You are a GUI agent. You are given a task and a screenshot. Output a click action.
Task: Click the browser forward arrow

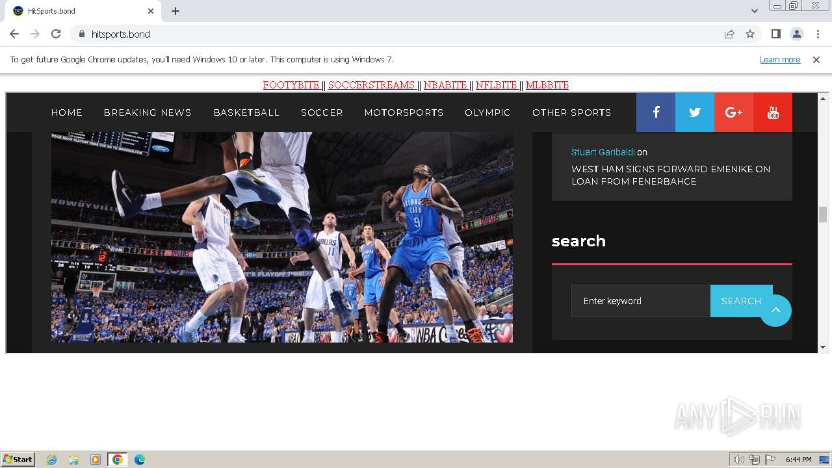(x=35, y=34)
